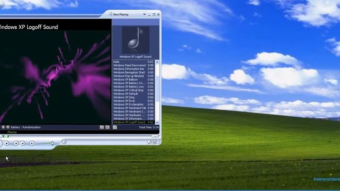Click the music note album art
Image resolution: width=340 pixels, height=191 pixels.
click(135, 40)
